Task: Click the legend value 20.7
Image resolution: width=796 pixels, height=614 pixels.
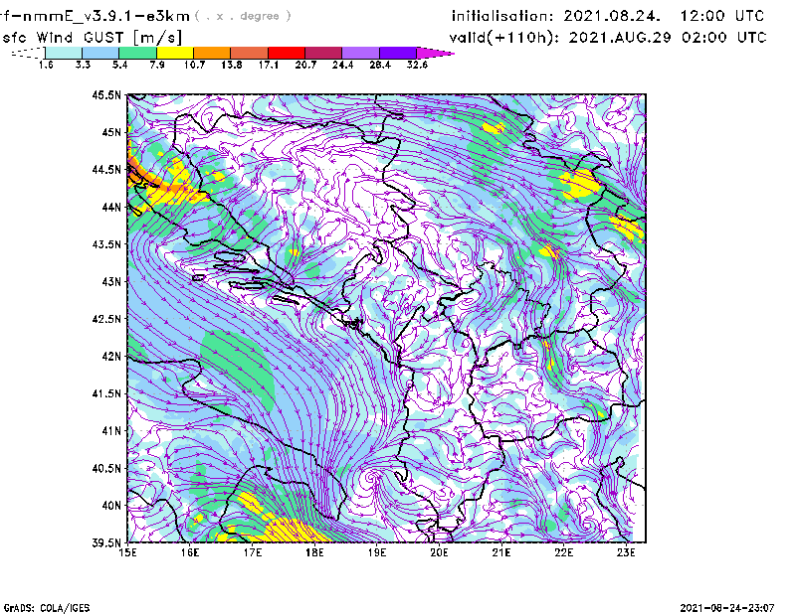Action: pos(305,65)
